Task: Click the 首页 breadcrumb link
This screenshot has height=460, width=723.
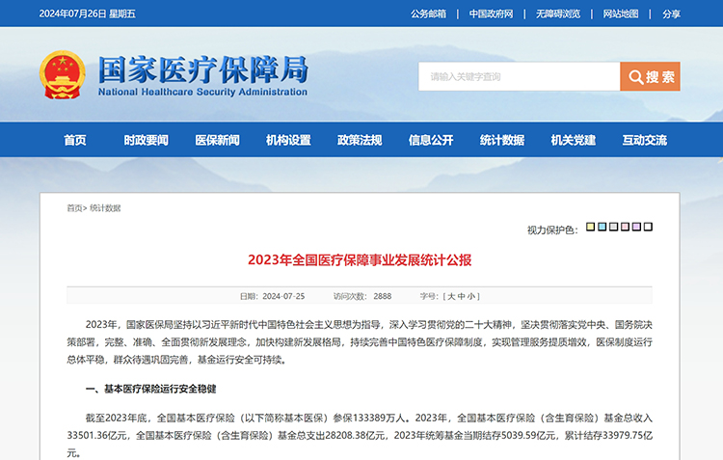Action: point(74,208)
